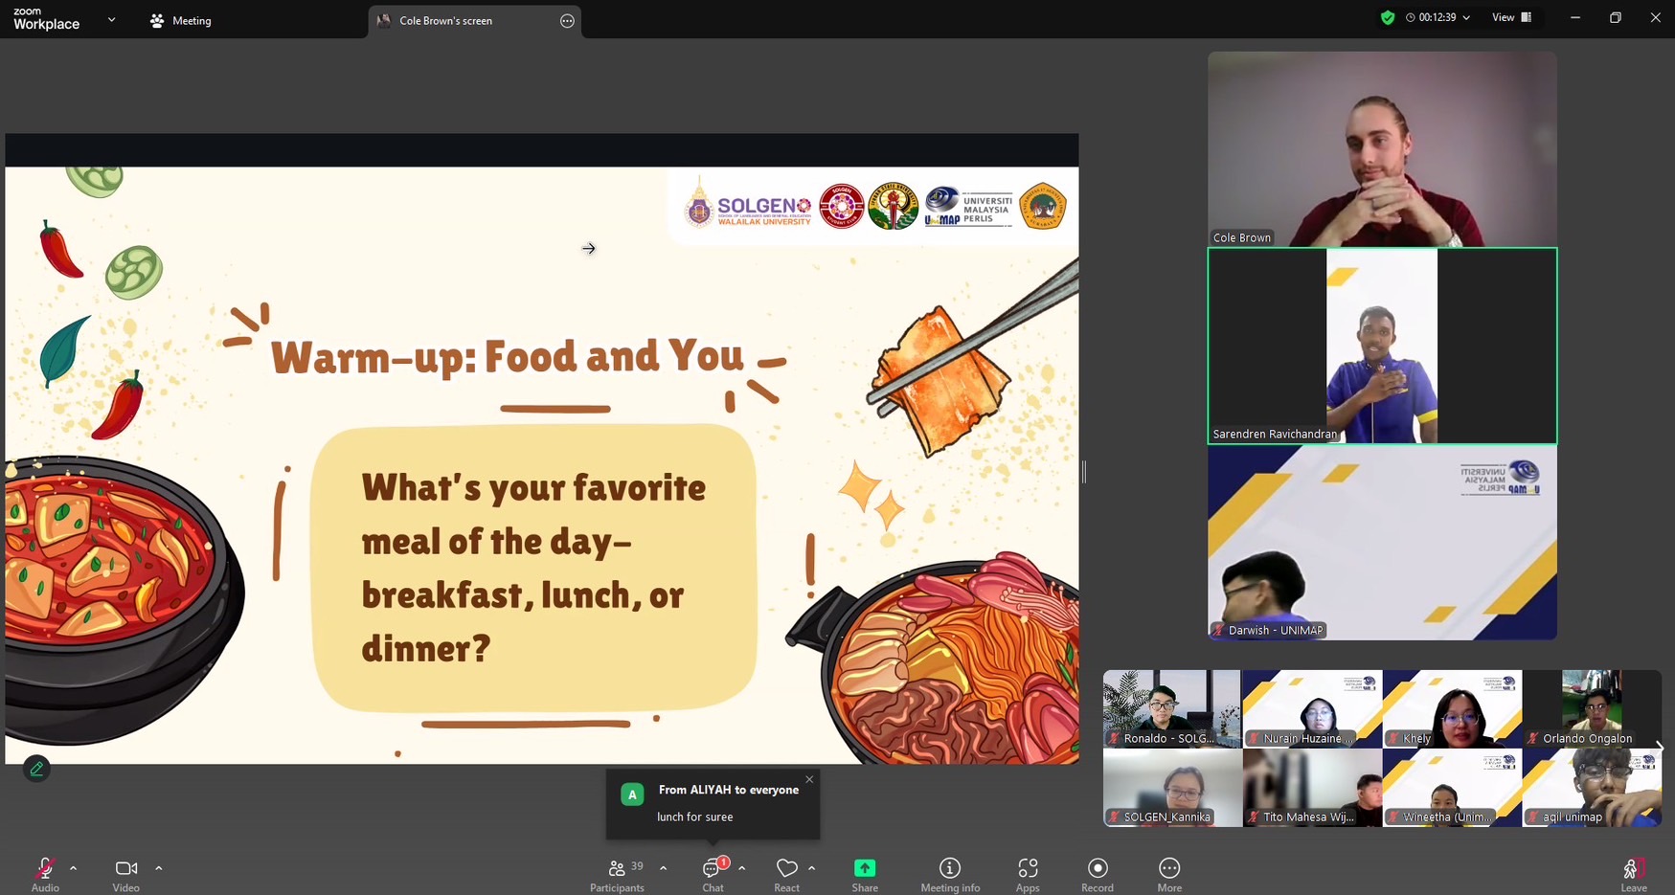Dismiss the chat notification from ALIYAH
Screen dimensions: 1675x895
(x=809, y=779)
